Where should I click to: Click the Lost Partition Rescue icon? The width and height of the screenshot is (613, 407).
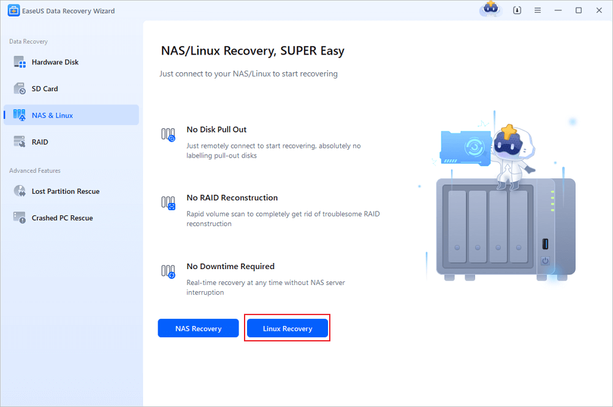click(20, 191)
